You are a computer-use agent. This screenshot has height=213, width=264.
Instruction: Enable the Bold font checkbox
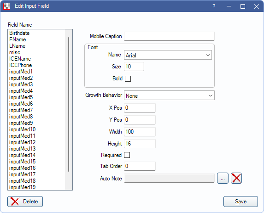click(128, 78)
